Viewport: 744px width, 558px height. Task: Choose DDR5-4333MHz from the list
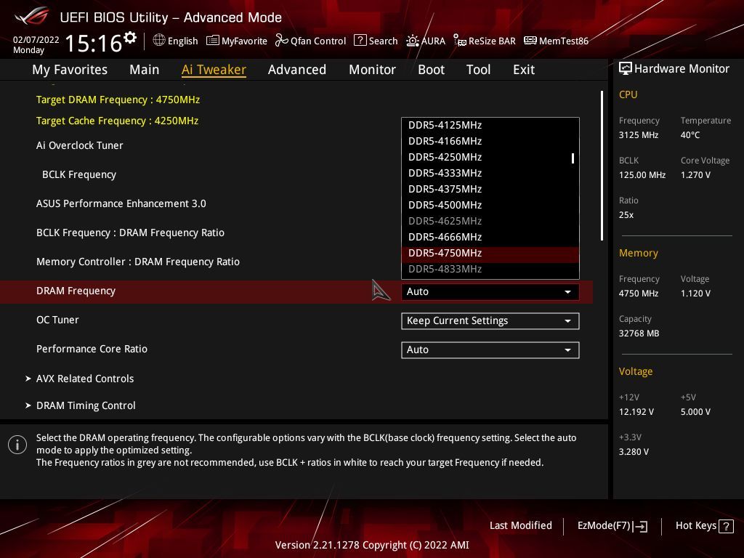tap(490, 173)
